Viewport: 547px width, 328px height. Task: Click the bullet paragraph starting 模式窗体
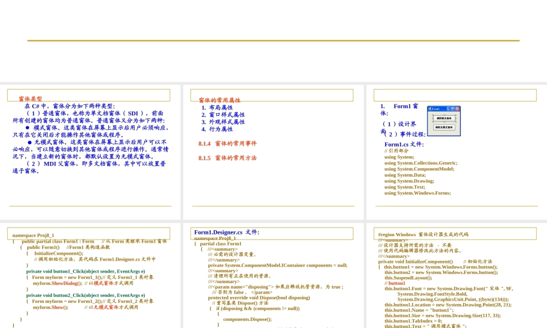(x=90, y=131)
